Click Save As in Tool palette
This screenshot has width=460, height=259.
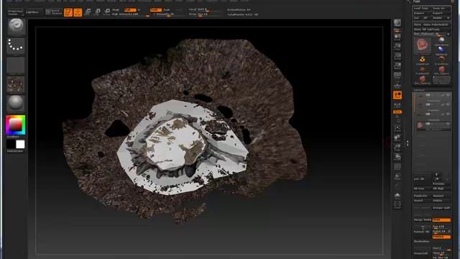pyautogui.click(x=441, y=8)
